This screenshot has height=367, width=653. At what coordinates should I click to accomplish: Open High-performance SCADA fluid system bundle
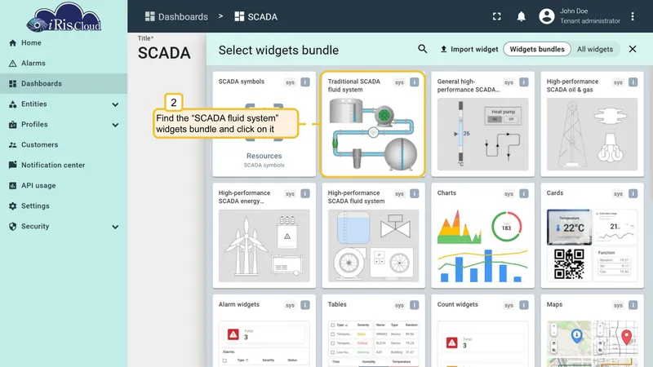[x=373, y=236]
